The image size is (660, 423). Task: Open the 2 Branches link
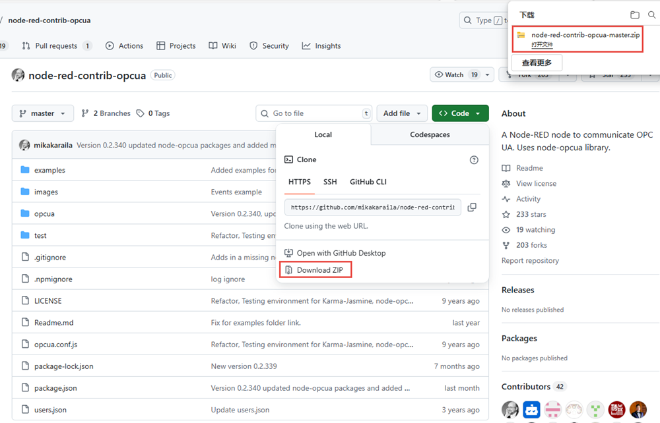point(106,113)
